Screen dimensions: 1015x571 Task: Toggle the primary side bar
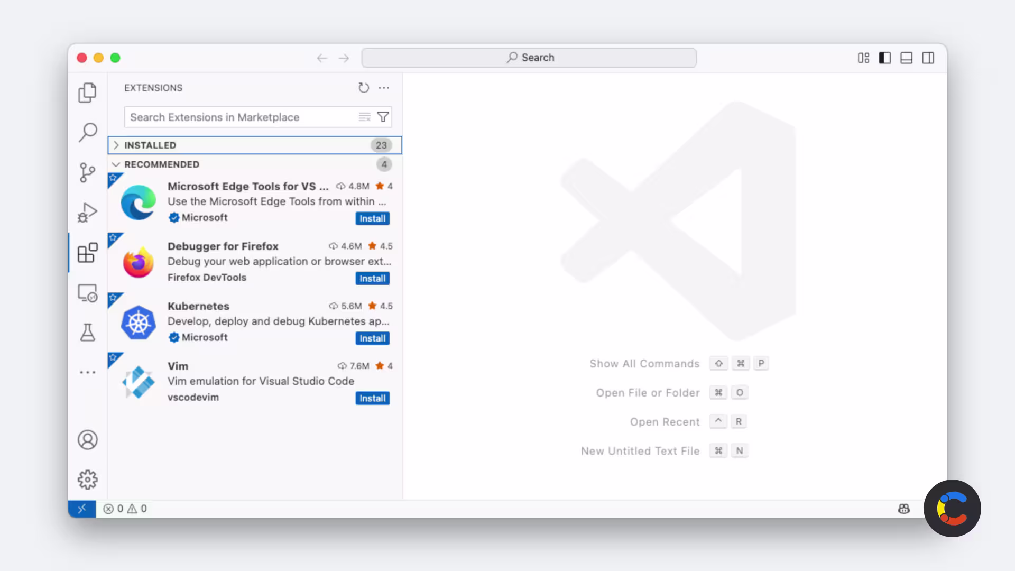pyautogui.click(x=885, y=58)
